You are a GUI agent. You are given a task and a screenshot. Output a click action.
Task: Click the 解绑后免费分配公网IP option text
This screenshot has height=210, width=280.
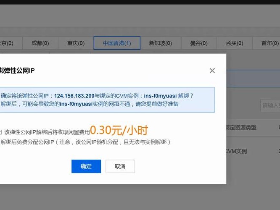pyautogui.click(x=85, y=142)
